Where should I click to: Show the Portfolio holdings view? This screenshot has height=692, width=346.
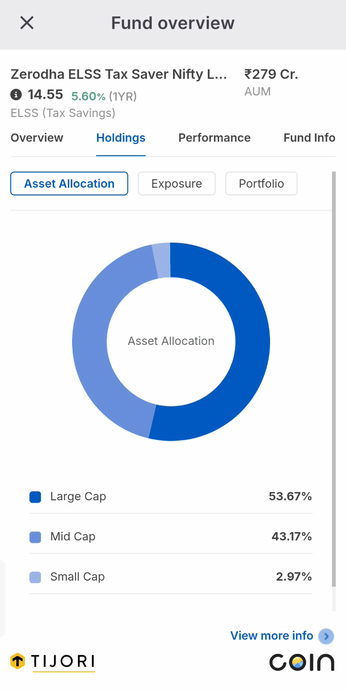click(x=261, y=183)
